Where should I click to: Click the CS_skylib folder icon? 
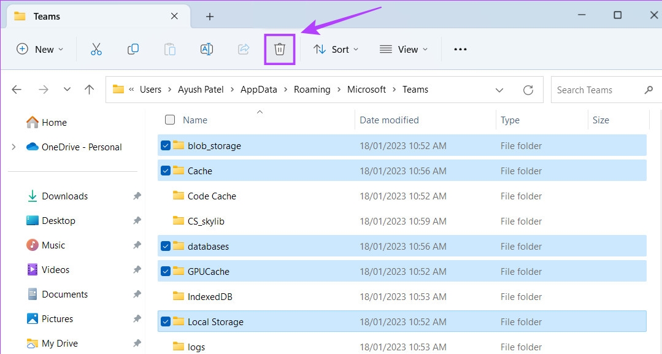click(179, 220)
